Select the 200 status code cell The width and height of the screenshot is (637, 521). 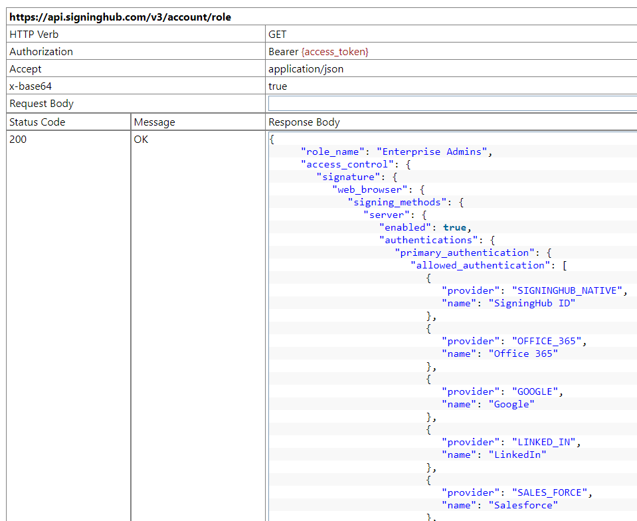19,140
